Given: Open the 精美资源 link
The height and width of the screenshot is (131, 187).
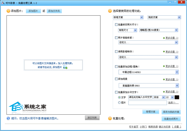Looking at the screenshot, I should pos(153,127).
